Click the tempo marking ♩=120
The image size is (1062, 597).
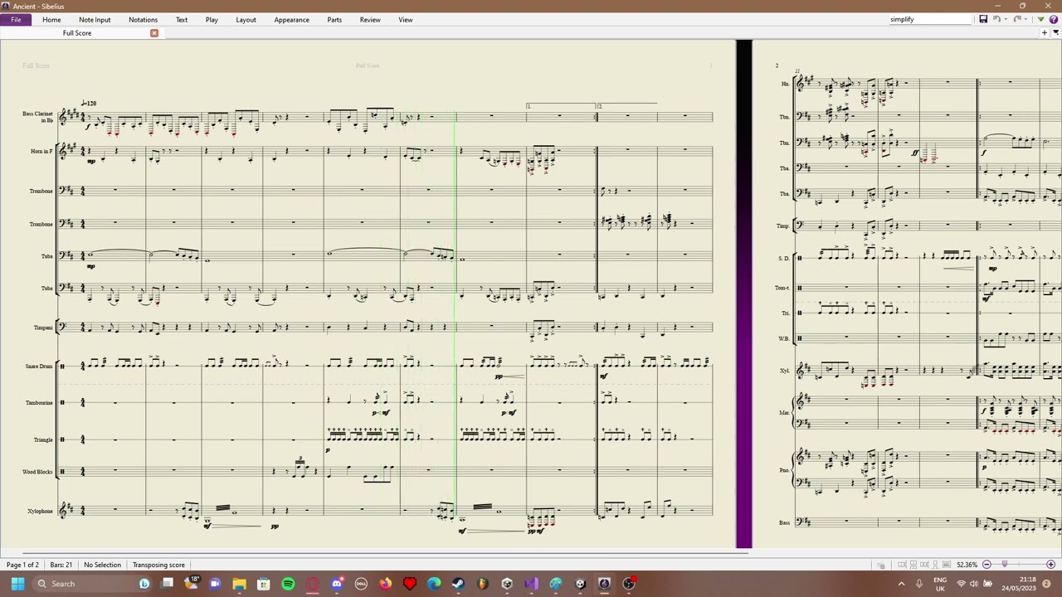coord(89,103)
